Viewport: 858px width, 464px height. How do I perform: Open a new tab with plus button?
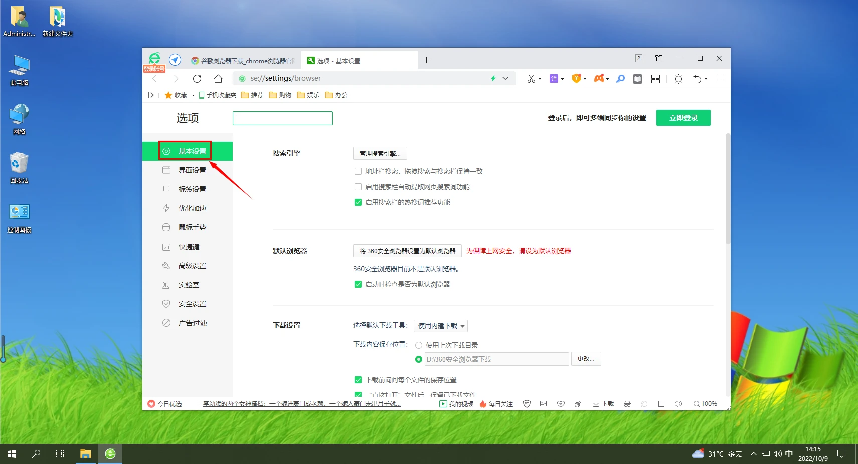click(426, 60)
